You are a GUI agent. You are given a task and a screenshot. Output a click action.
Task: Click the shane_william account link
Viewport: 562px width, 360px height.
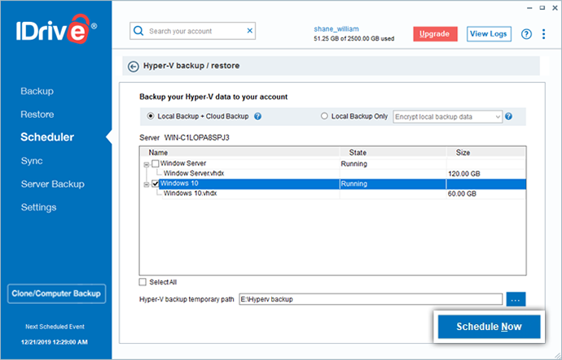[x=336, y=29]
